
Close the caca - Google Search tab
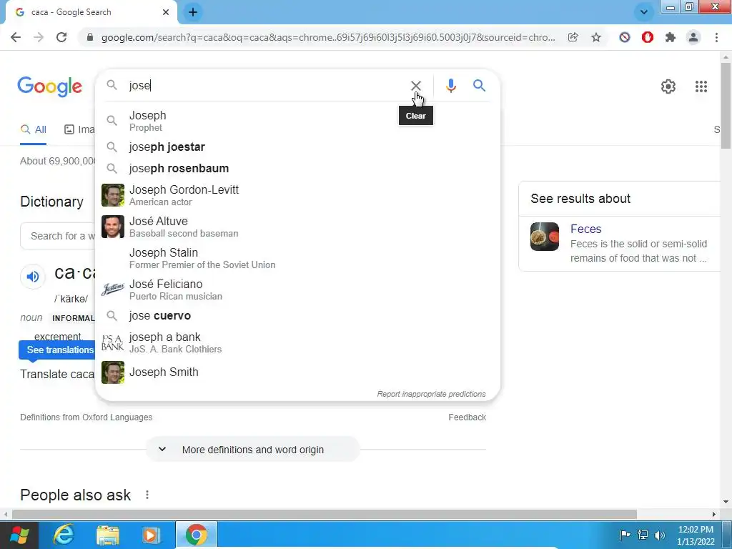(x=166, y=12)
